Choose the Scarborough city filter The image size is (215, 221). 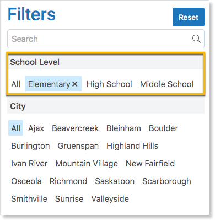click(x=166, y=181)
